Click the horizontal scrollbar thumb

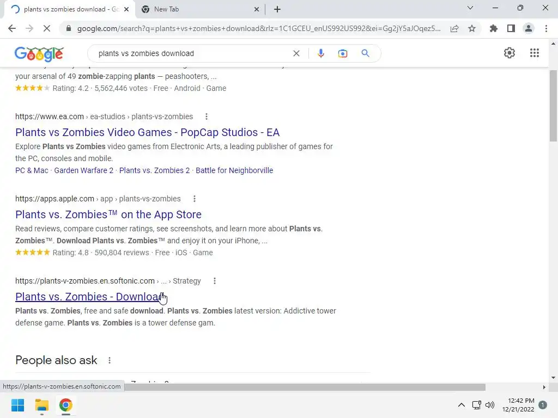coord(305,387)
